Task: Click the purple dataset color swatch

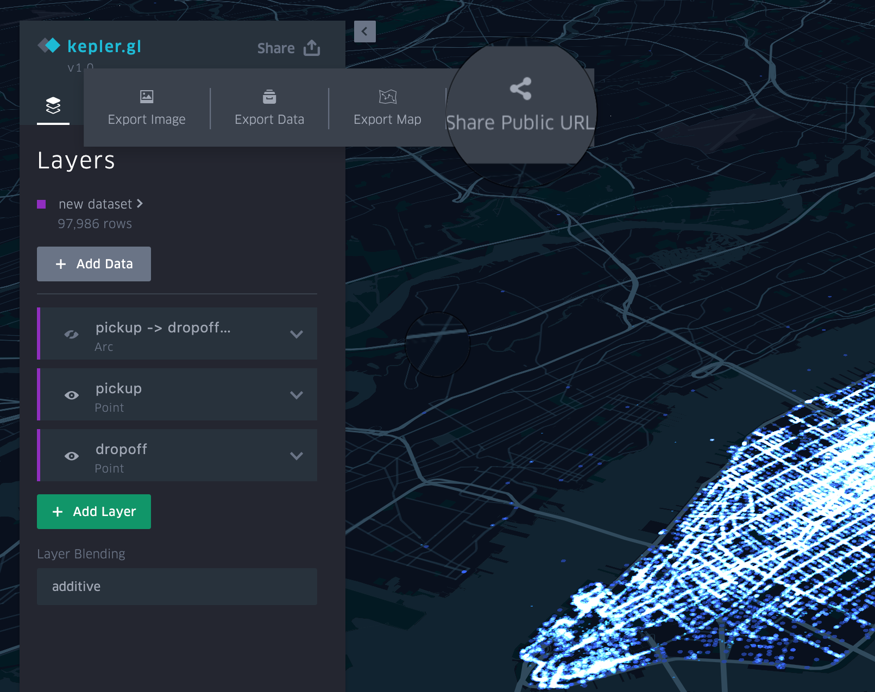Action: tap(41, 204)
